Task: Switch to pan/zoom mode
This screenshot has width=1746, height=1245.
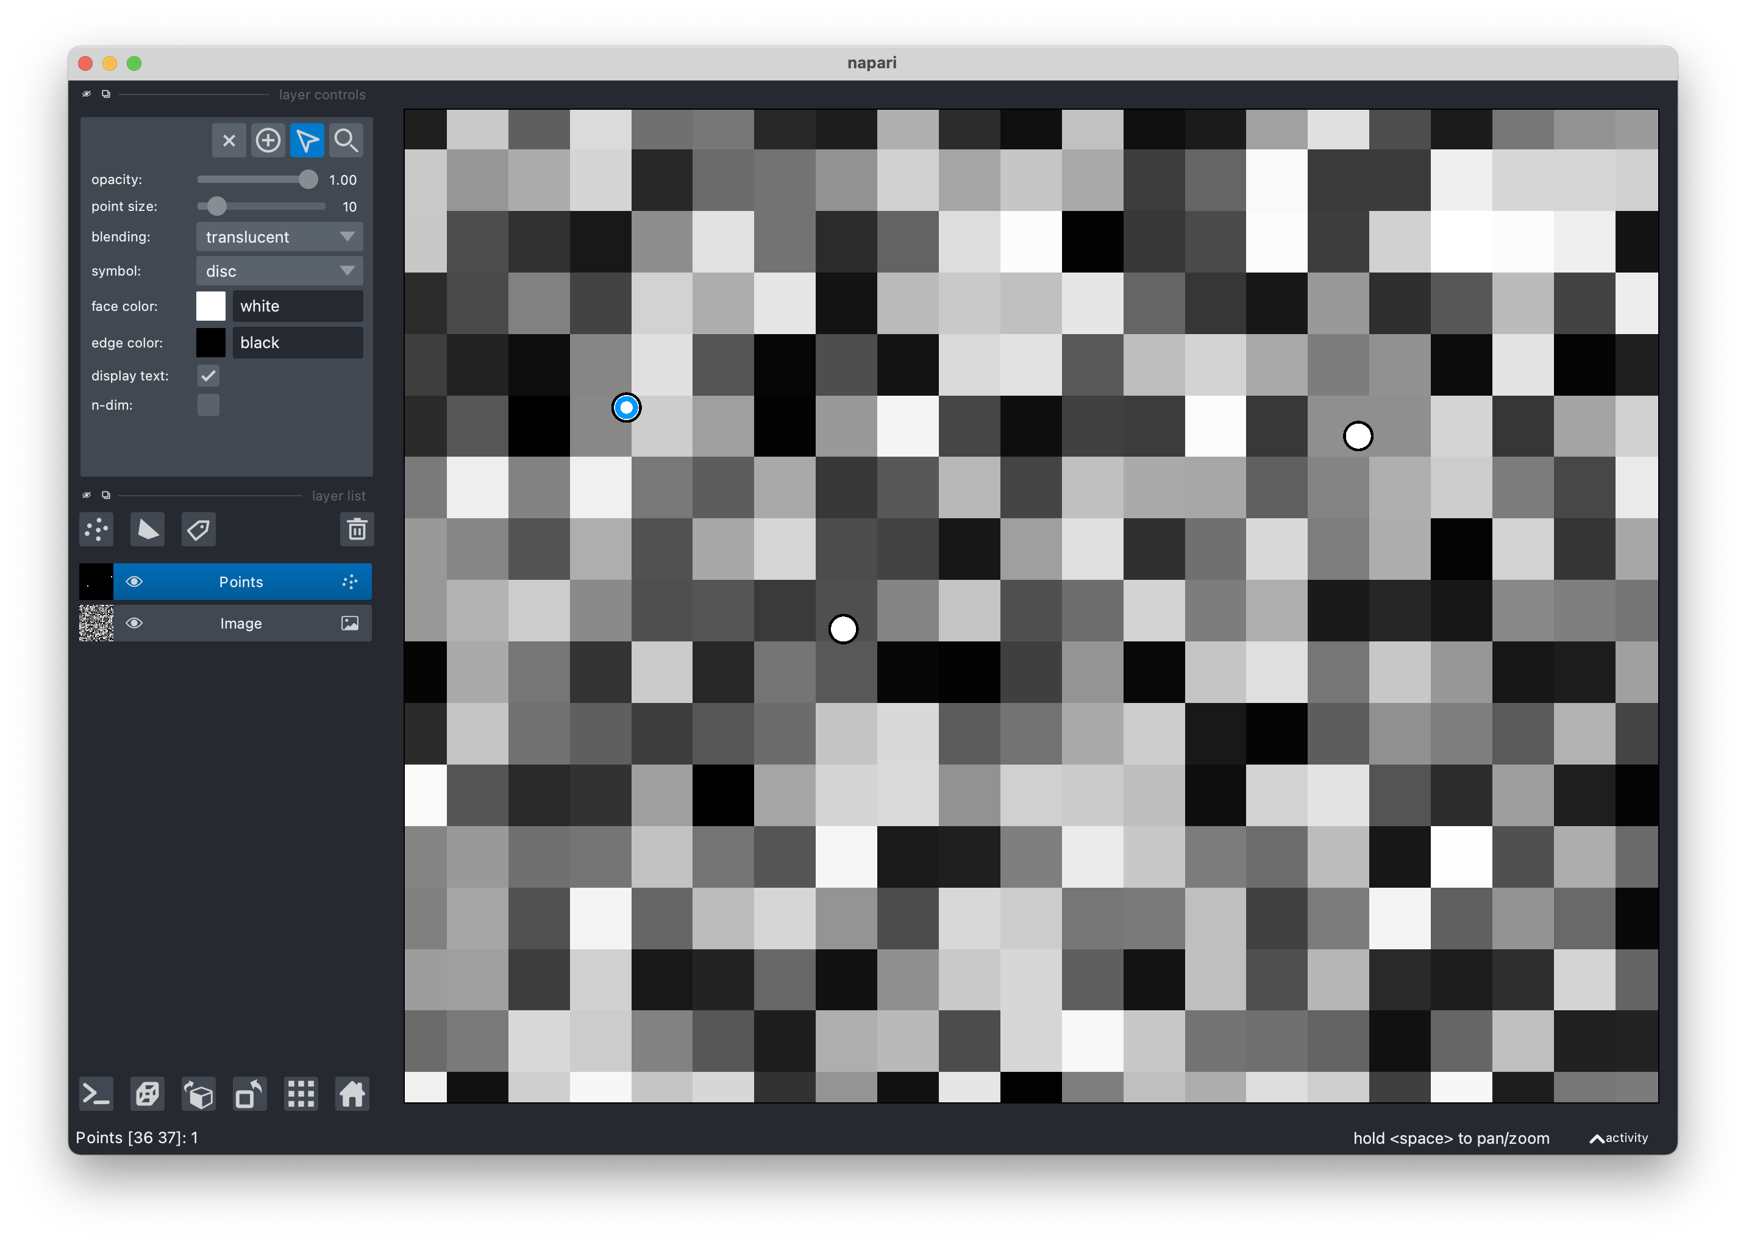Action: [346, 140]
